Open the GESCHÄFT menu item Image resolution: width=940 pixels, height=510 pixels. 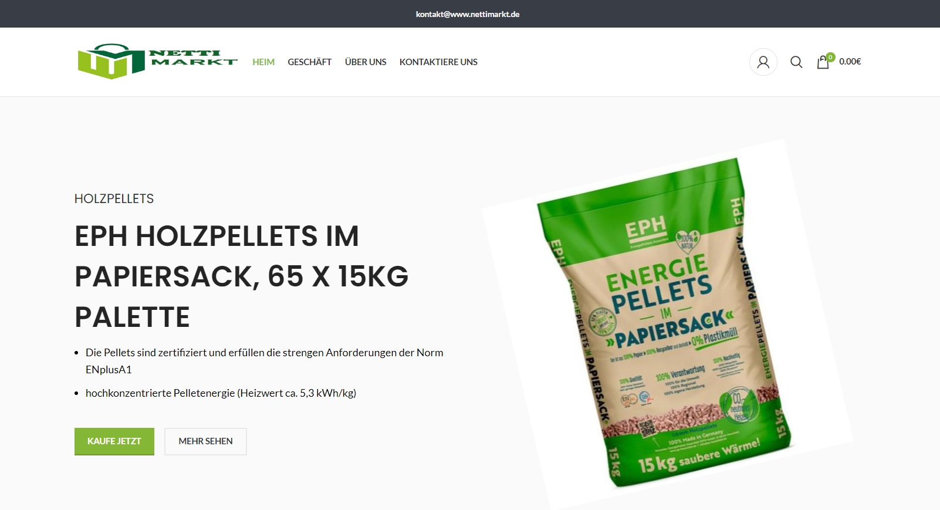tap(309, 62)
